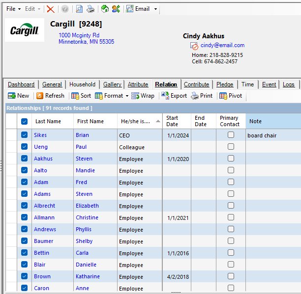Sort by the He/she is column header
This screenshot has height=294, width=301.
(140, 121)
